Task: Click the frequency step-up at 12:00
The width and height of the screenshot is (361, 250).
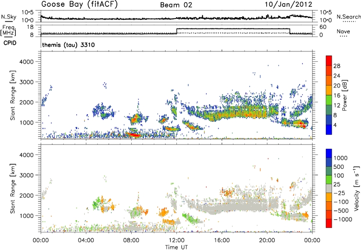Action: click(x=176, y=31)
